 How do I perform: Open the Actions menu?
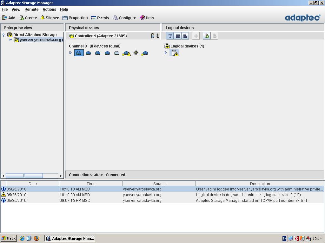coord(49,9)
